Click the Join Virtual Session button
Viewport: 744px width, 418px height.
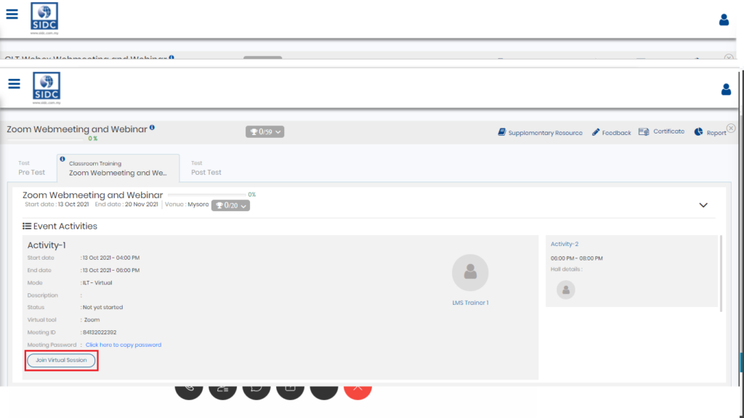coord(61,360)
